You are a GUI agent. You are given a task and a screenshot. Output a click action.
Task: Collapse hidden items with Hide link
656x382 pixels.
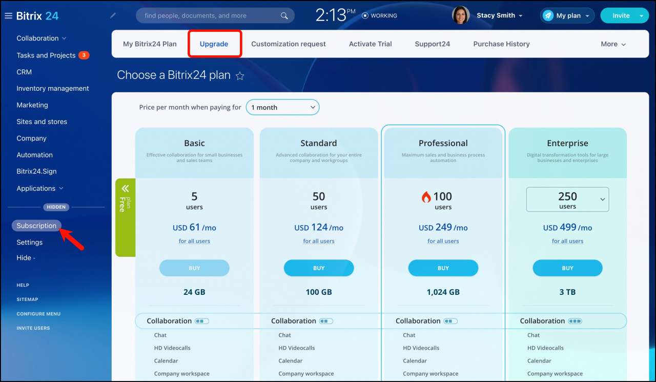click(x=26, y=258)
